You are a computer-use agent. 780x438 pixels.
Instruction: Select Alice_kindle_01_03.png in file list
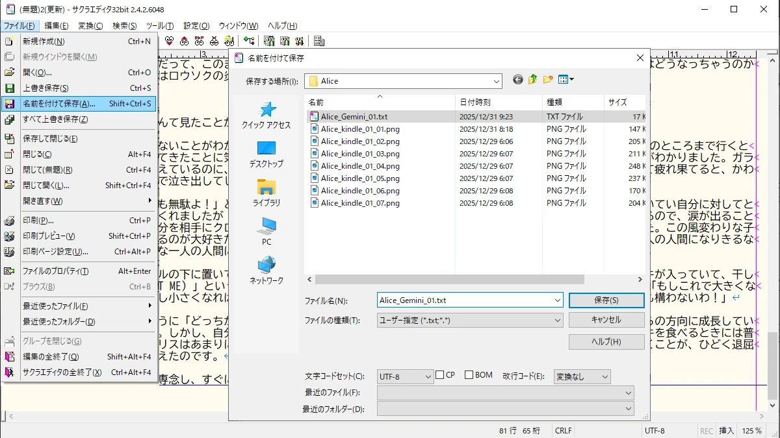coord(360,154)
